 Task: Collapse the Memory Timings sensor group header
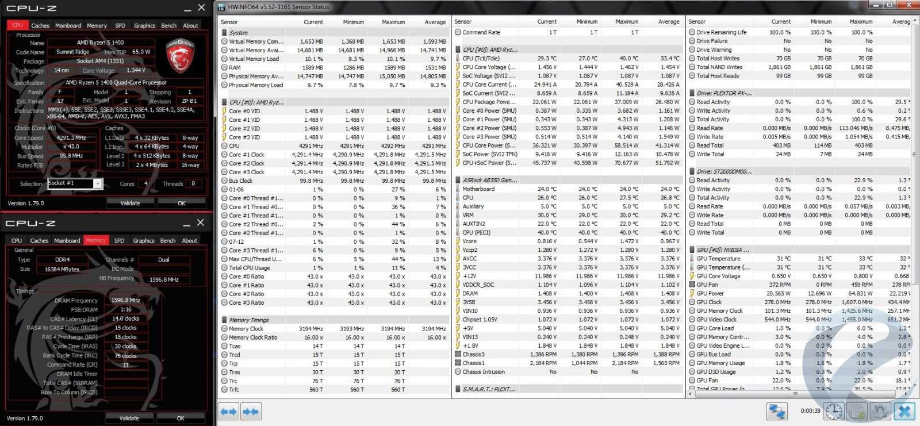point(248,320)
